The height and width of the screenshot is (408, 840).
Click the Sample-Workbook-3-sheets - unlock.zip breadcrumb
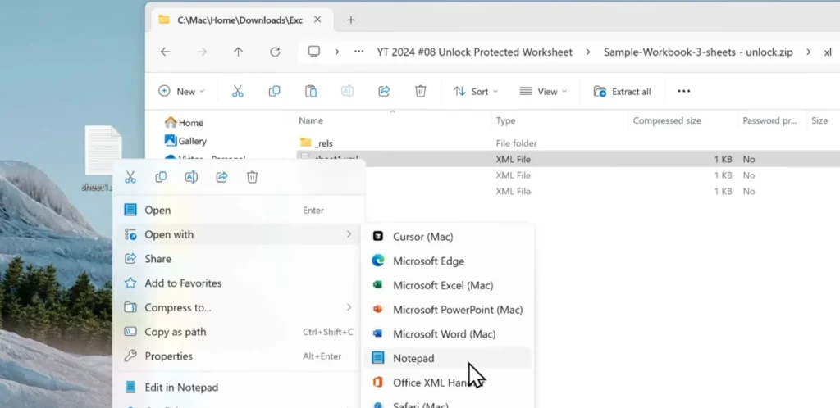[x=698, y=52]
